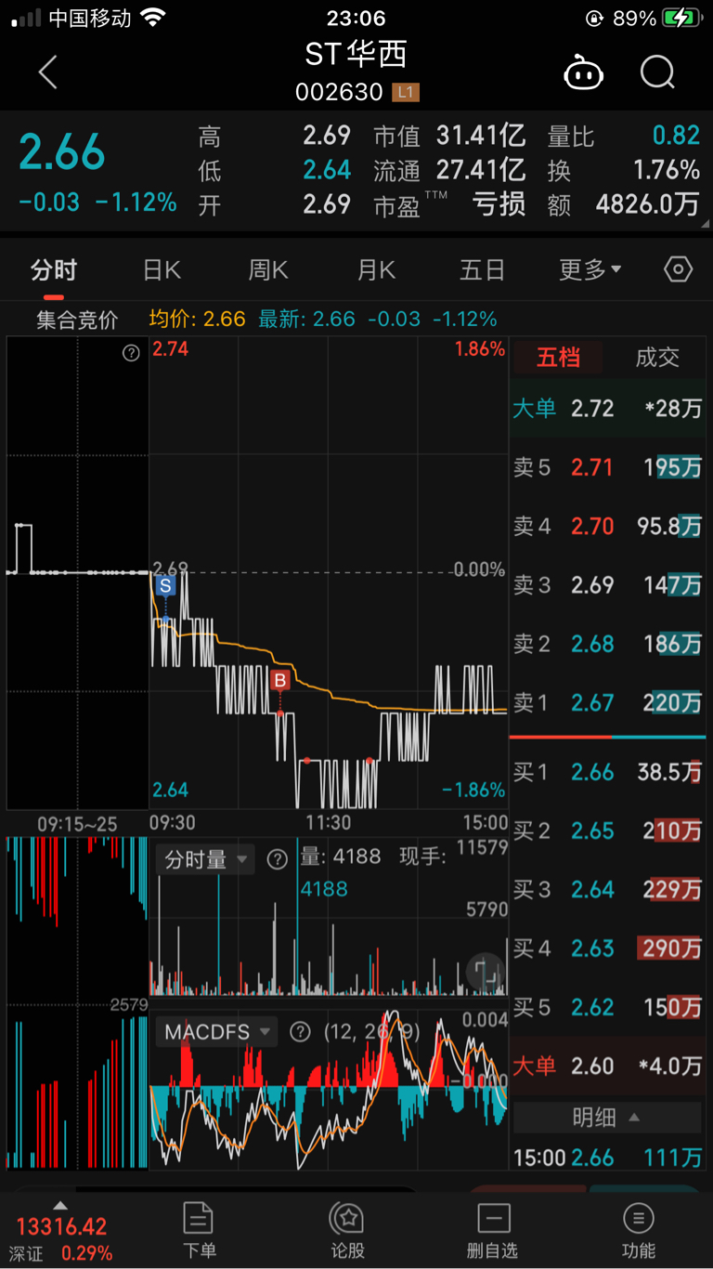Switch to 月K chart tab

[x=376, y=270]
